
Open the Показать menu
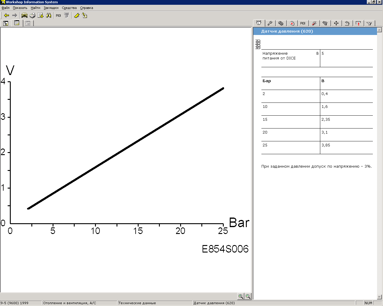(20, 8)
